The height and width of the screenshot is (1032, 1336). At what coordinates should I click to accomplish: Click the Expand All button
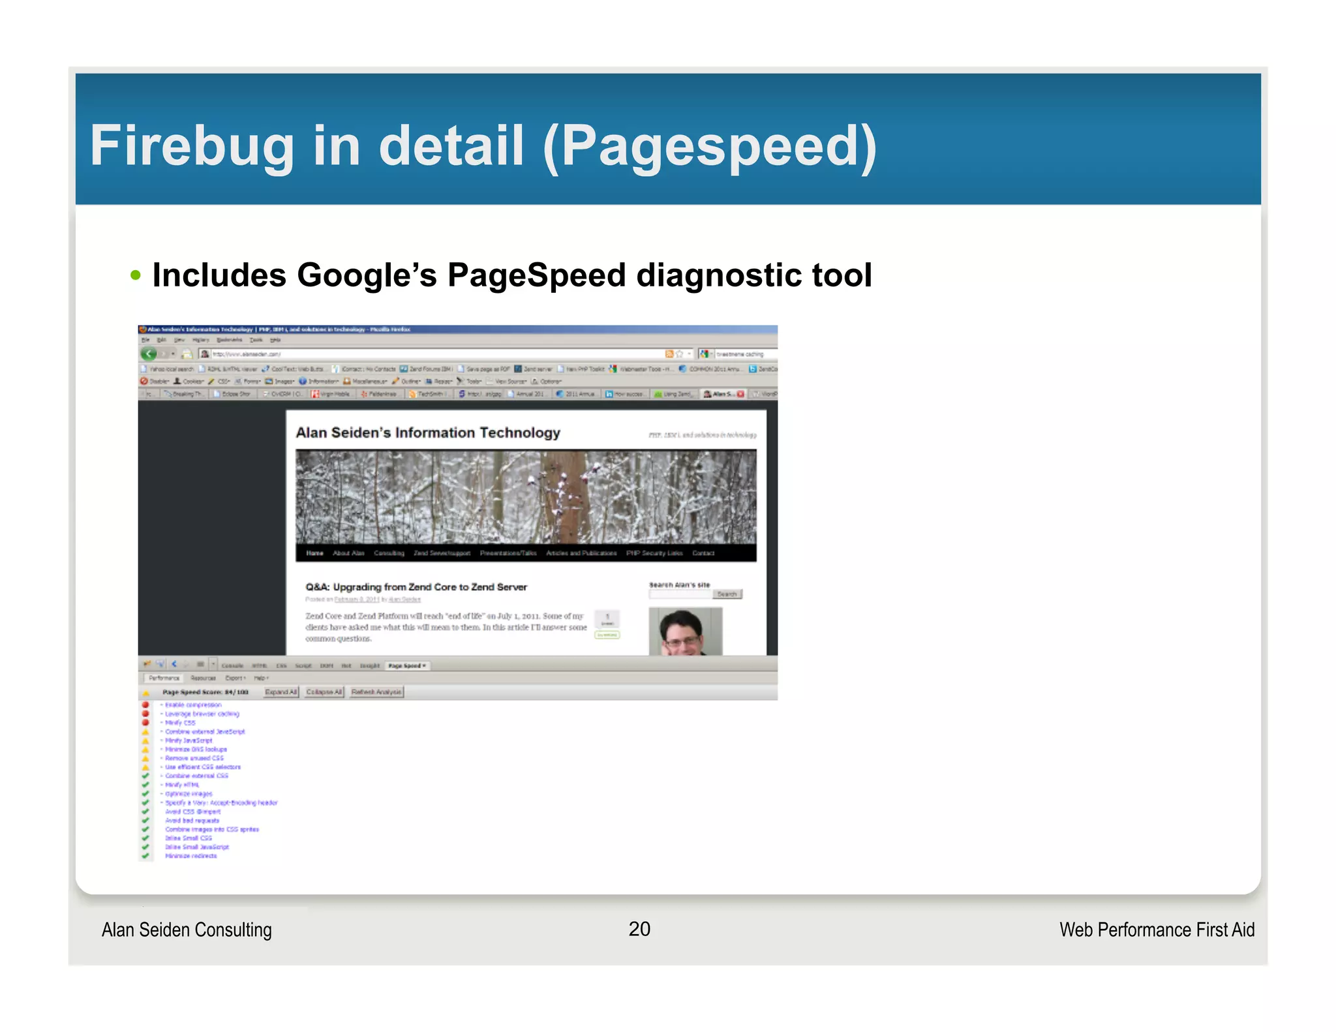(x=281, y=691)
